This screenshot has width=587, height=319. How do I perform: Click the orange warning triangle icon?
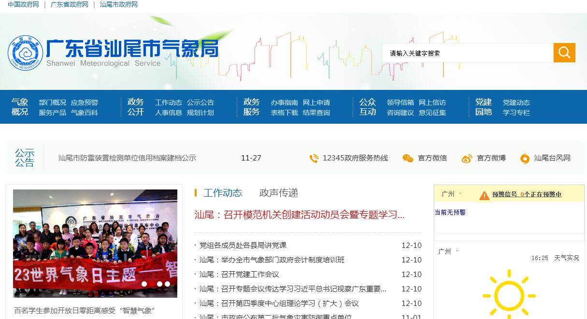click(x=484, y=195)
